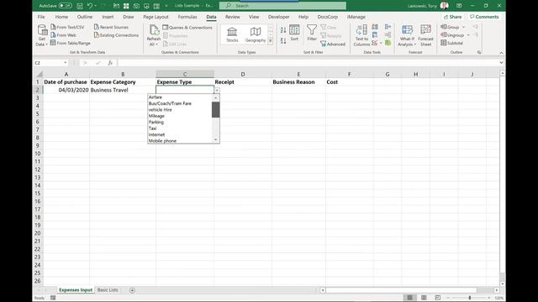Click the Undo arrow
Screen dimensions: 538x302
[x=90, y=6]
